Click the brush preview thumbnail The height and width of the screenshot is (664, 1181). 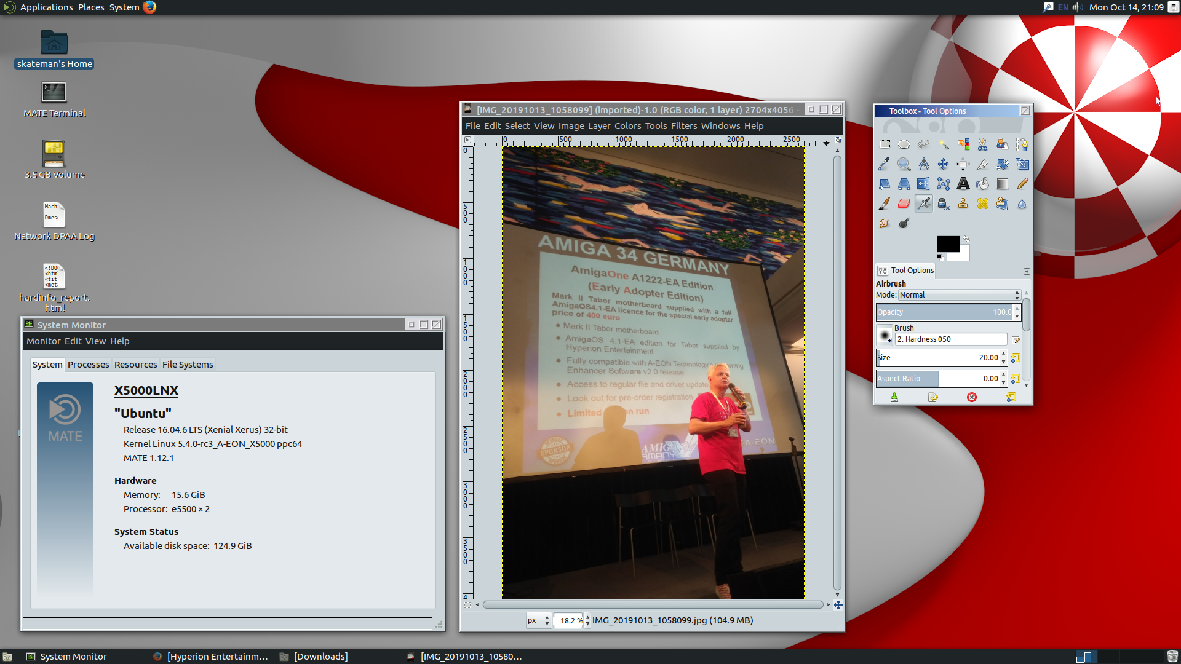(885, 336)
